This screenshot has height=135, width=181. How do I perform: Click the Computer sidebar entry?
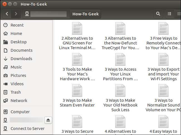(20, 112)
